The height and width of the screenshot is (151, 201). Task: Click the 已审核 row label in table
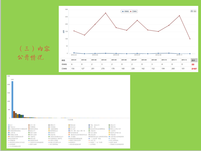coord(64,69)
